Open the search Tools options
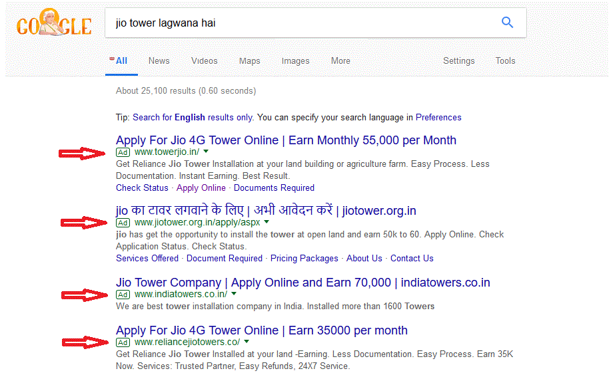 point(505,61)
